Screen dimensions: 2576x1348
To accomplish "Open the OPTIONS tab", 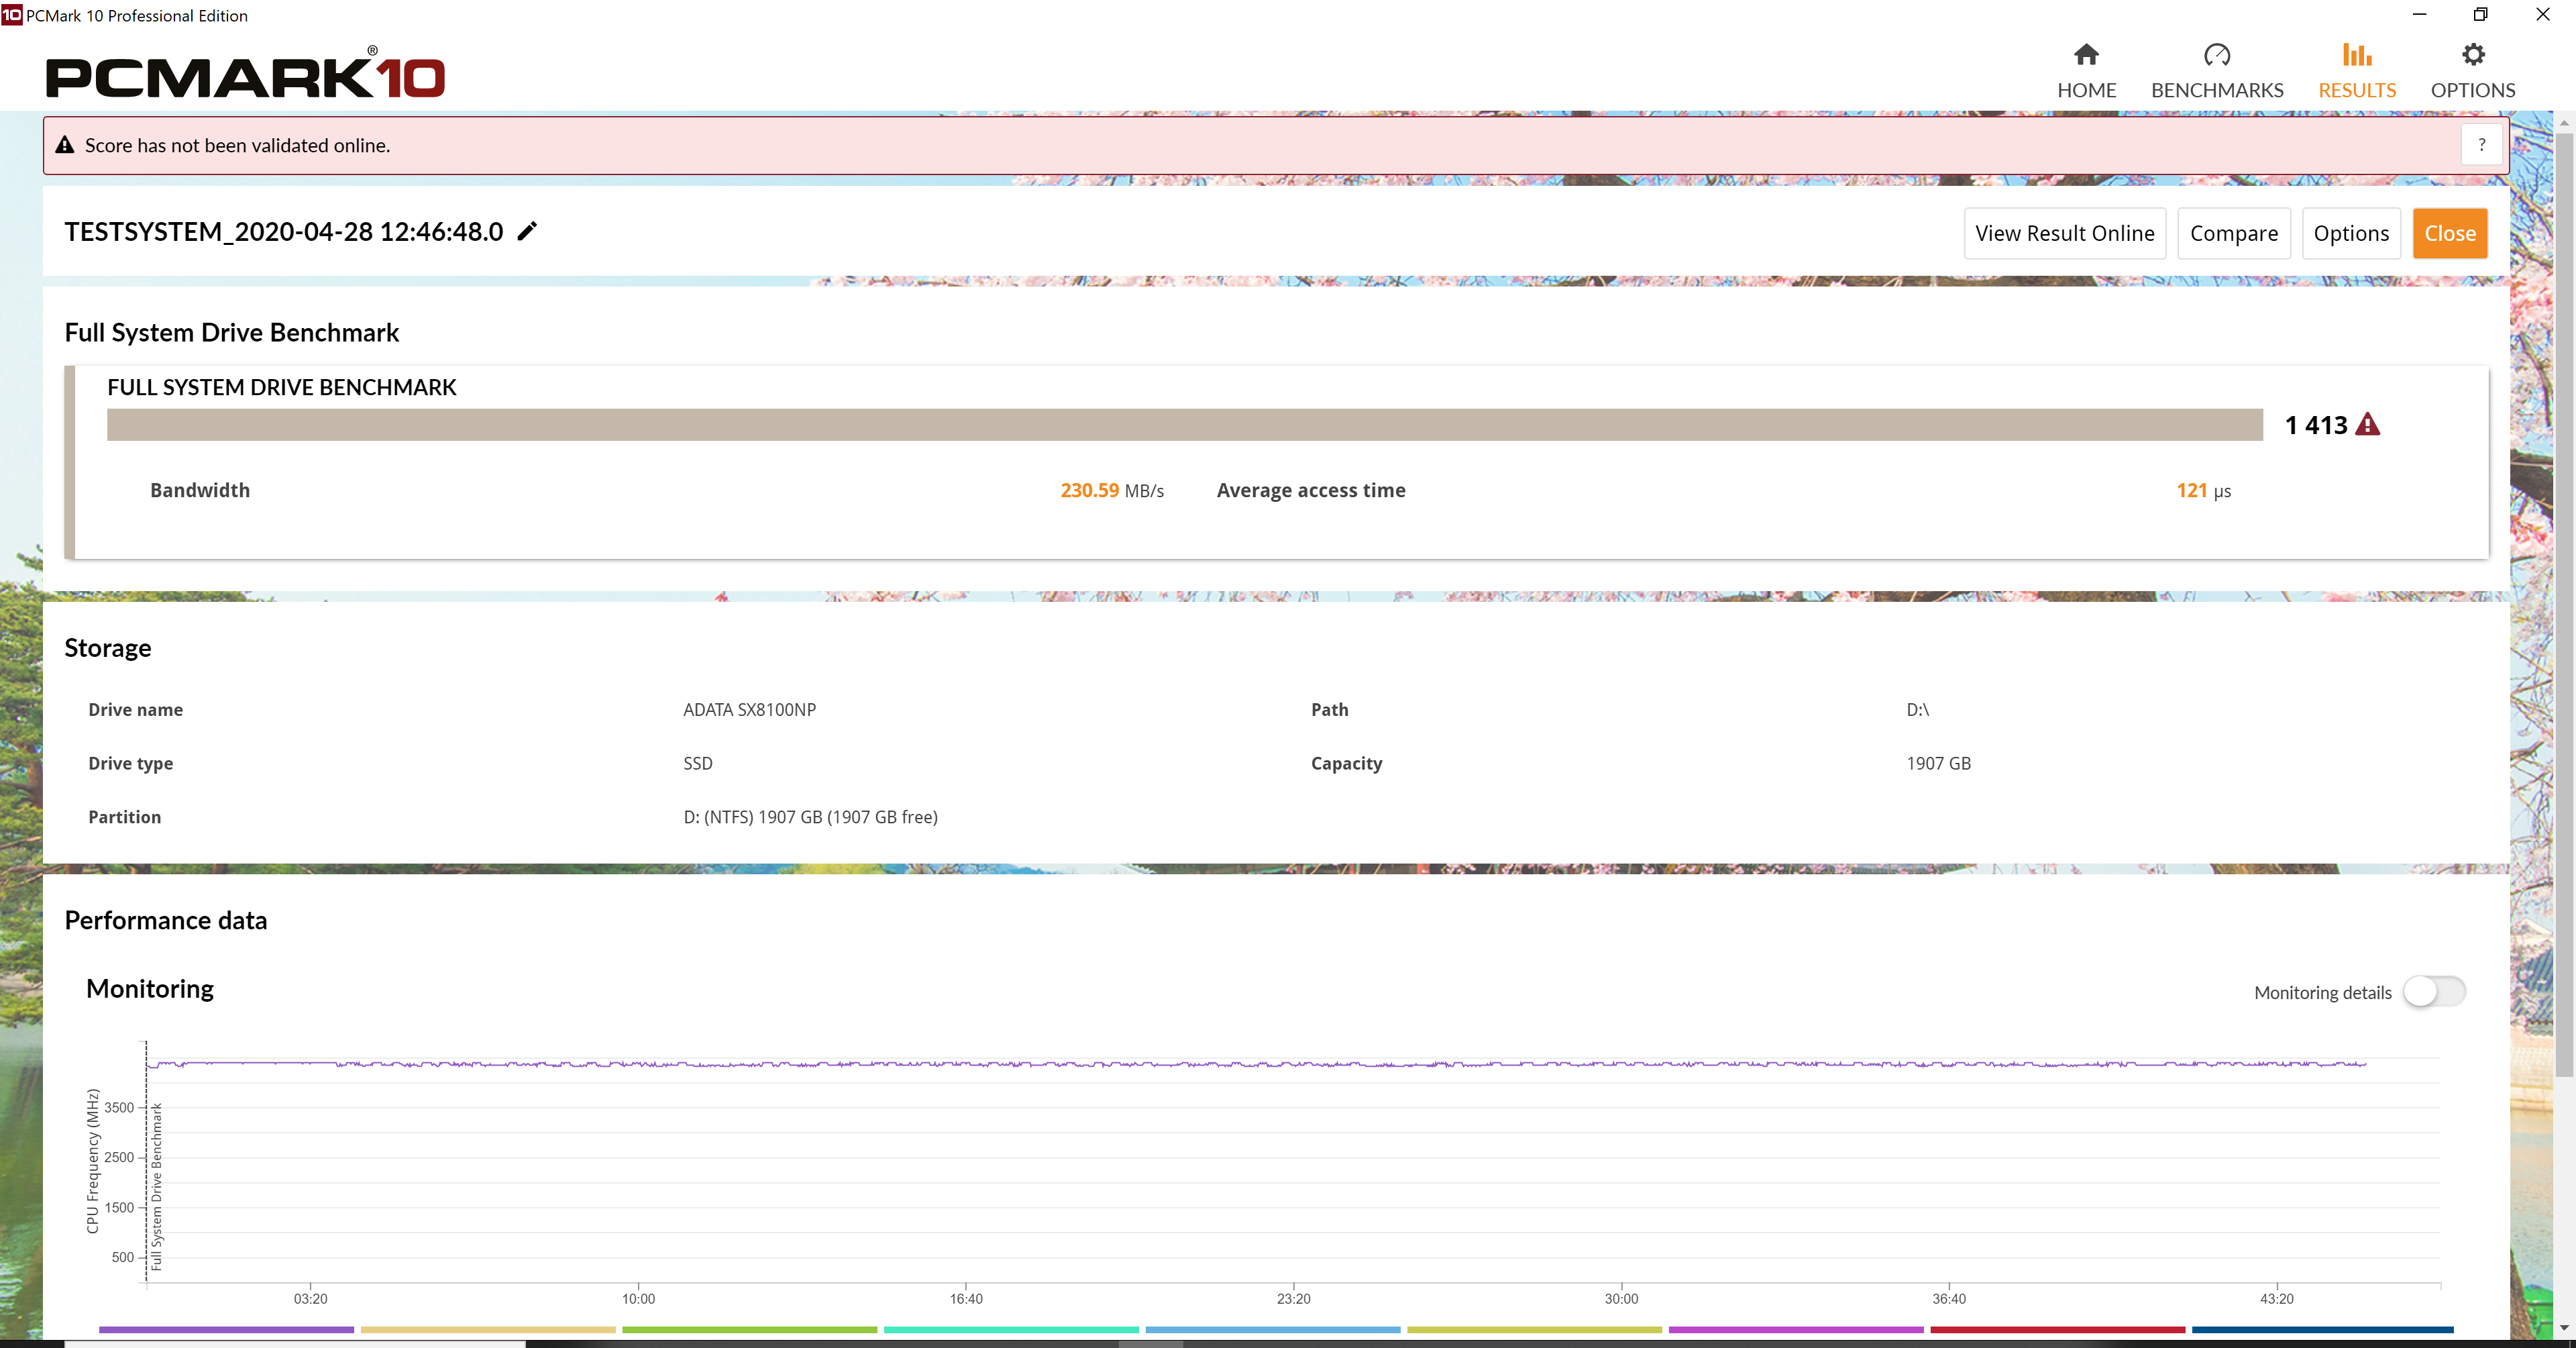I will 2472,71.
